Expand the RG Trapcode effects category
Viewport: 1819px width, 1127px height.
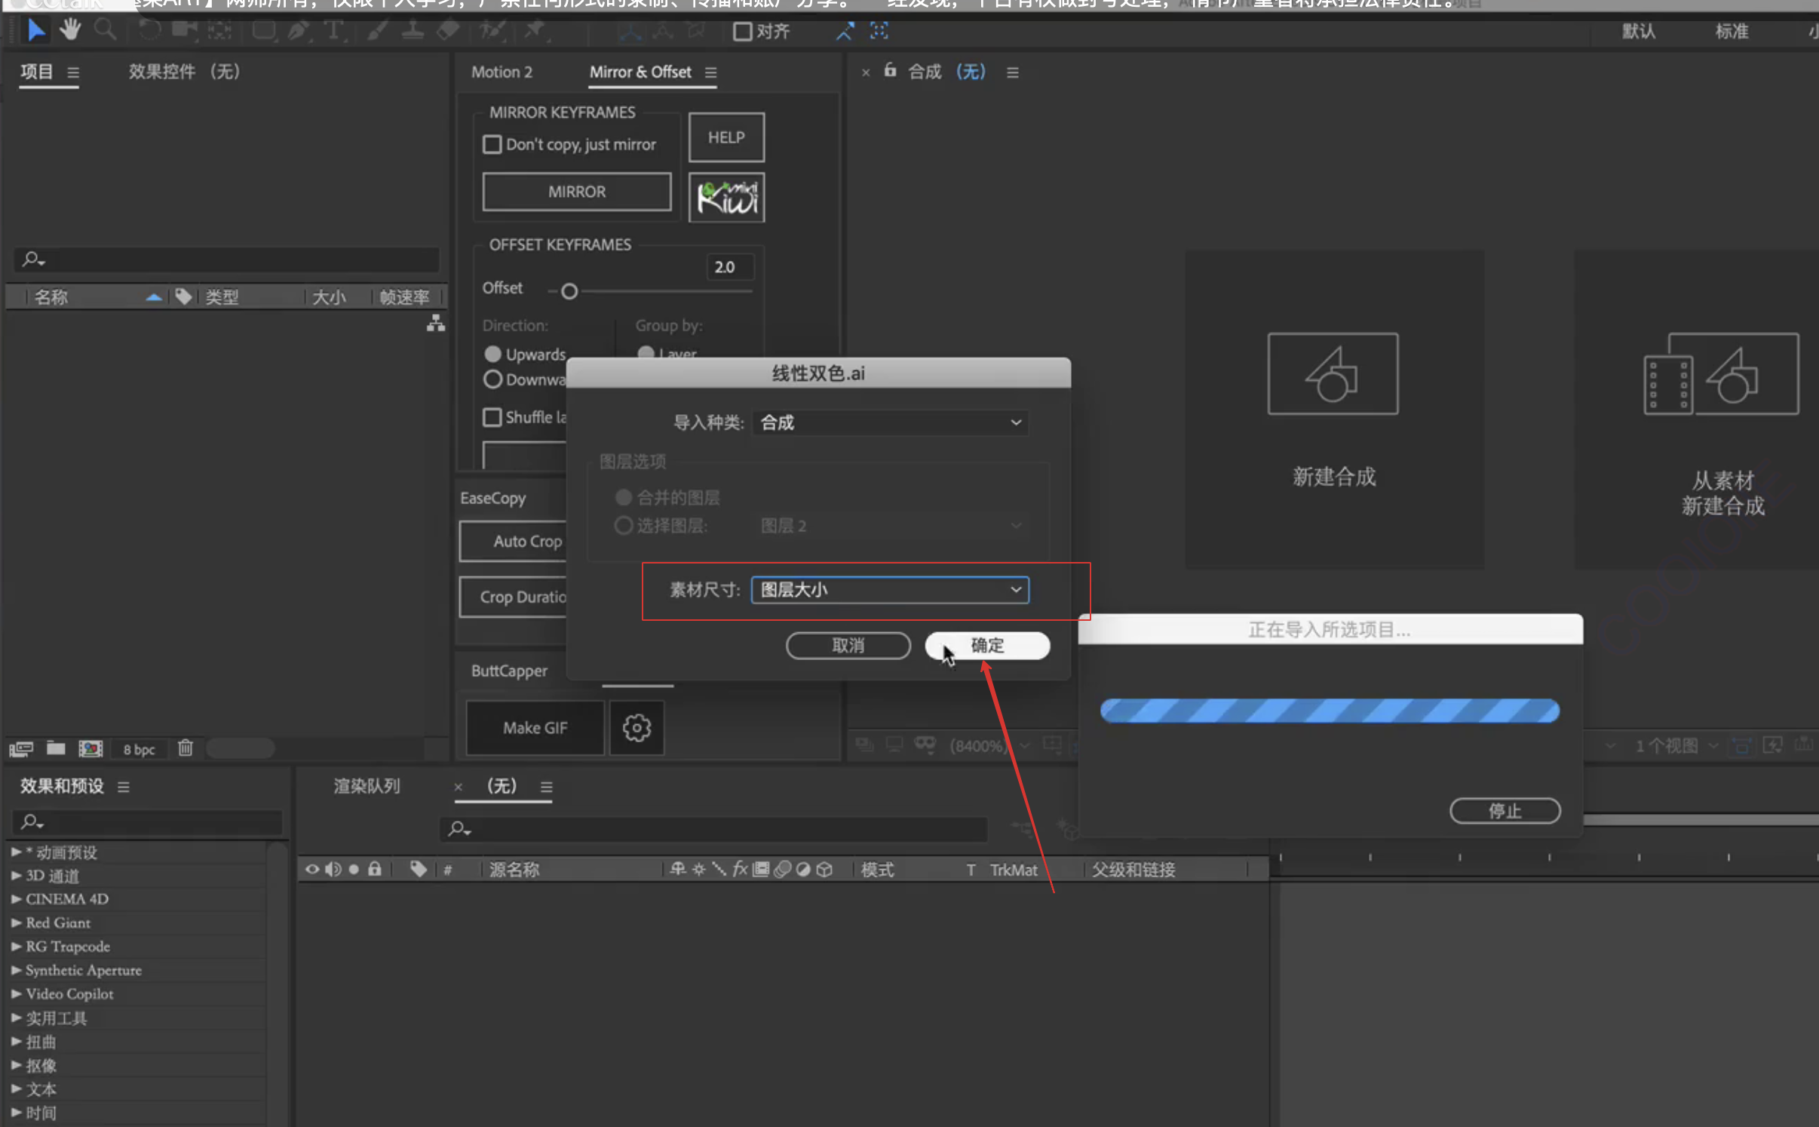click(16, 946)
